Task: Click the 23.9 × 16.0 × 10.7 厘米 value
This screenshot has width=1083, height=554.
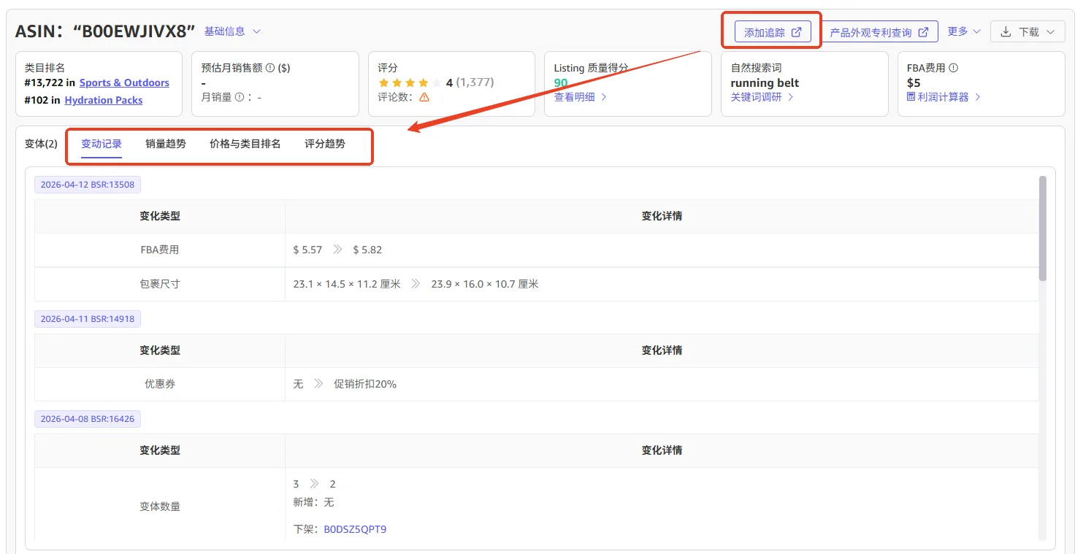Action: (x=485, y=284)
